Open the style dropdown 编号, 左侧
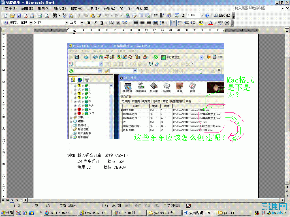Image resolution: width=290 pixels, height=217 pixels. click(31, 23)
